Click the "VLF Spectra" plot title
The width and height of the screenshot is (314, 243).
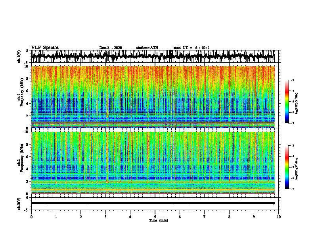pyautogui.click(x=45, y=48)
